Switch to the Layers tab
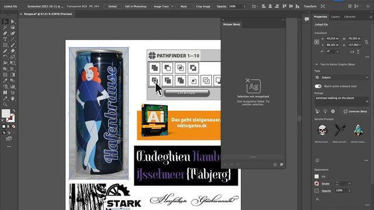This screenshot has height=210, width=374. [335, 17]
